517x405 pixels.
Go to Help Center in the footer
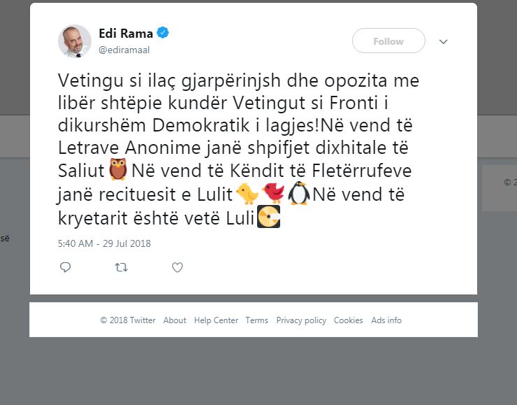216,320
